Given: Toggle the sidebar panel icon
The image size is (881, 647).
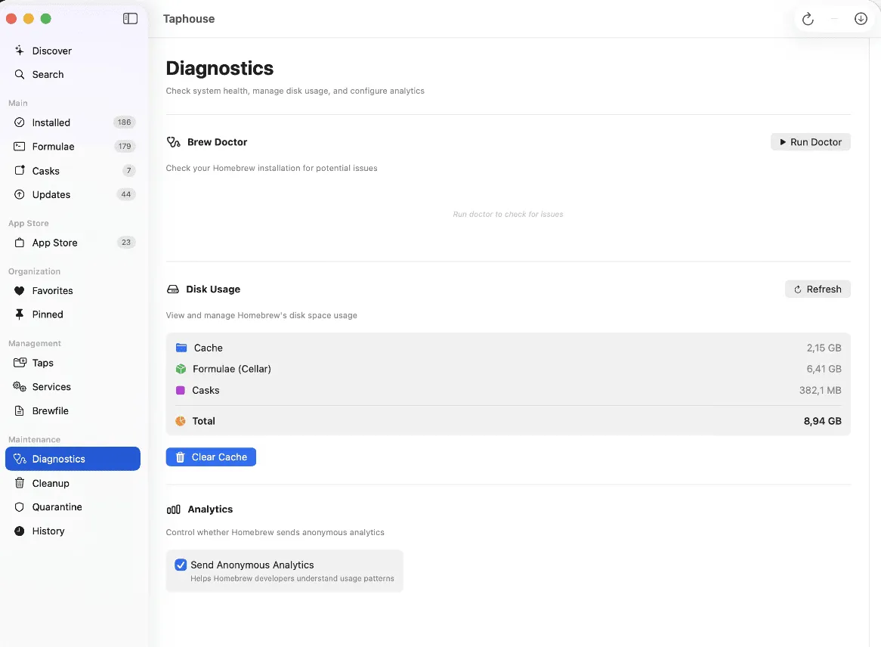Looking at the screenshot, I should (x=130, y=19).
